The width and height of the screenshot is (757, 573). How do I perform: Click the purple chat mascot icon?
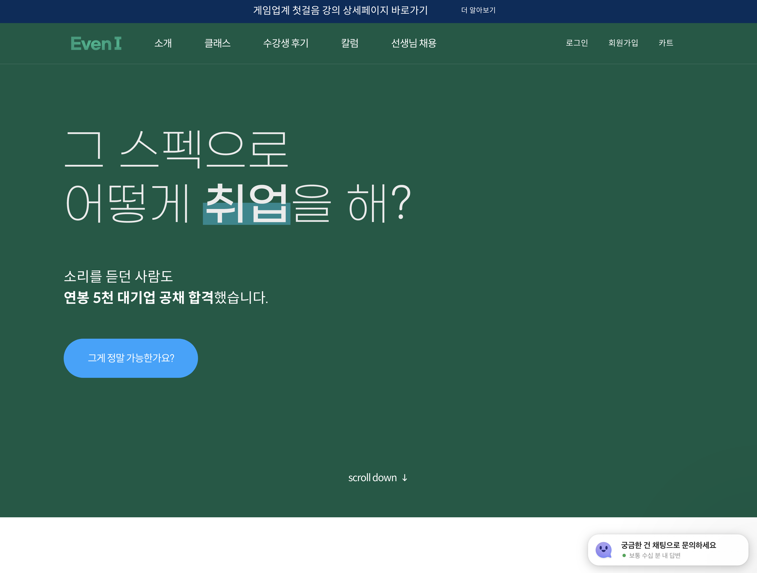pyautogui.click(x=603, y=550)
